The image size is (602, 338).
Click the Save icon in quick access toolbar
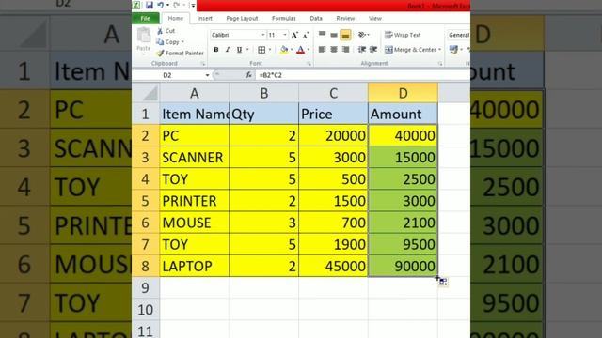coord(150,5)
